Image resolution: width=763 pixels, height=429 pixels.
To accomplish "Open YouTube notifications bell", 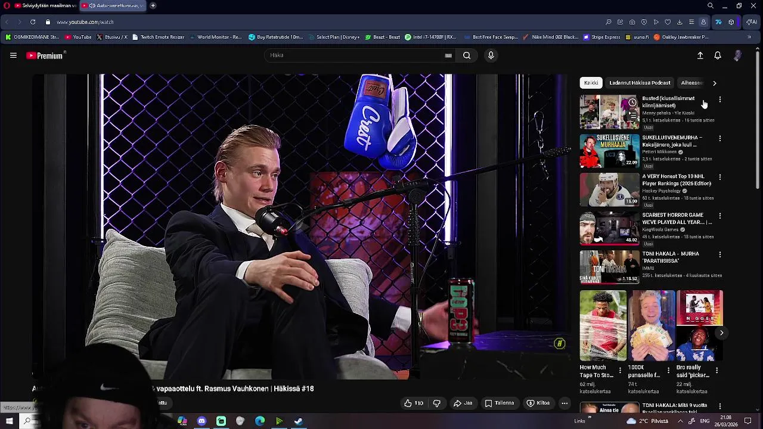I will [x=718, y=55].
